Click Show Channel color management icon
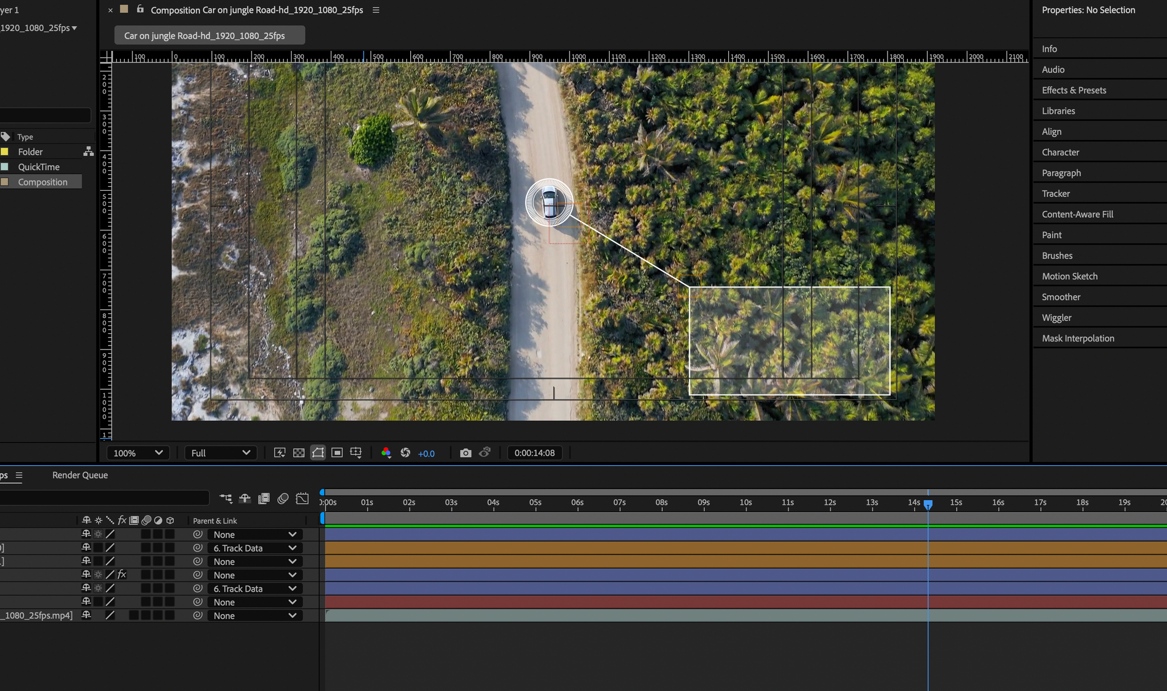1167x691 pixels. point(386,453)
